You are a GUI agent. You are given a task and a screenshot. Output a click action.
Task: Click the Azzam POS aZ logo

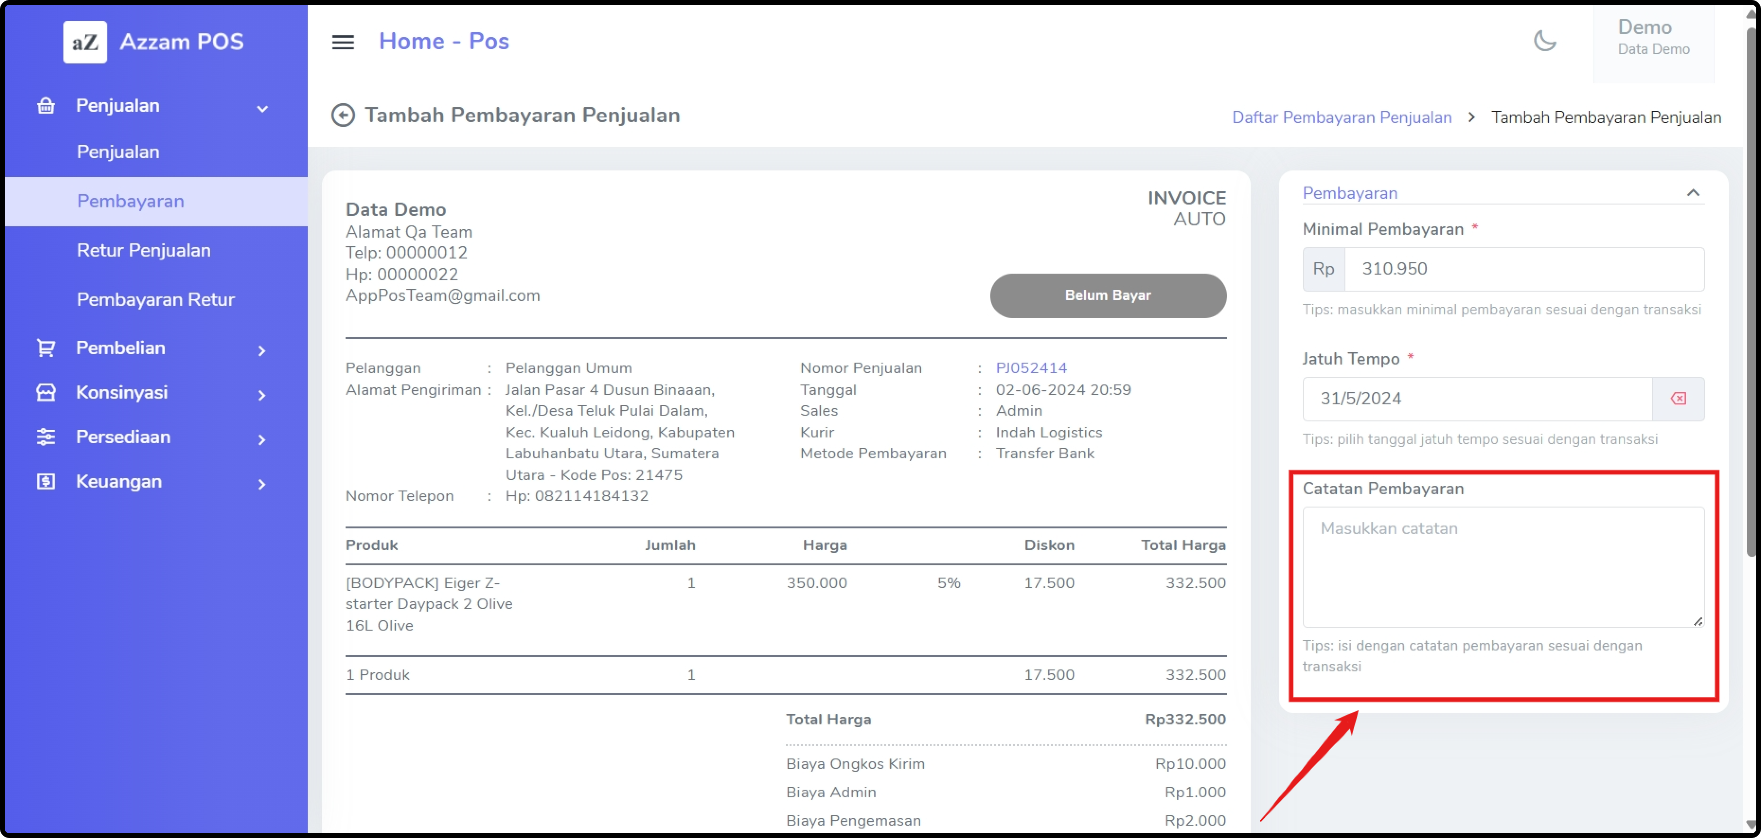[x=85, y=42]
